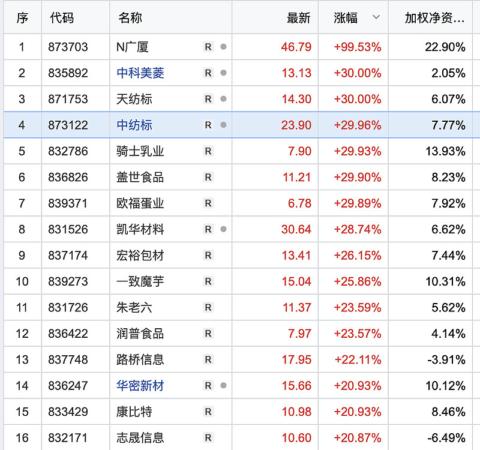
Task: Click the R badge in N广厦 row
Action: point(208,47)
